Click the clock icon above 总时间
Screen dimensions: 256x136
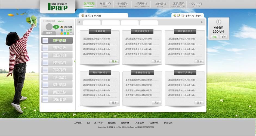(x=219, y=22)
